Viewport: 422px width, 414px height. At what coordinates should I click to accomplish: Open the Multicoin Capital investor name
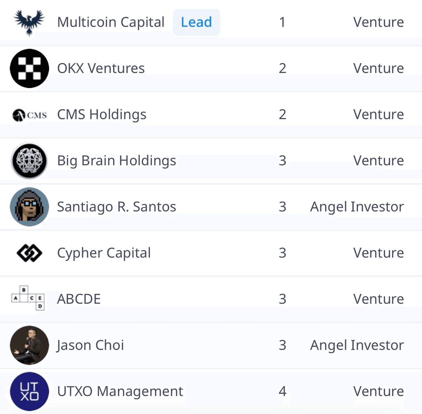click(111, 22)
